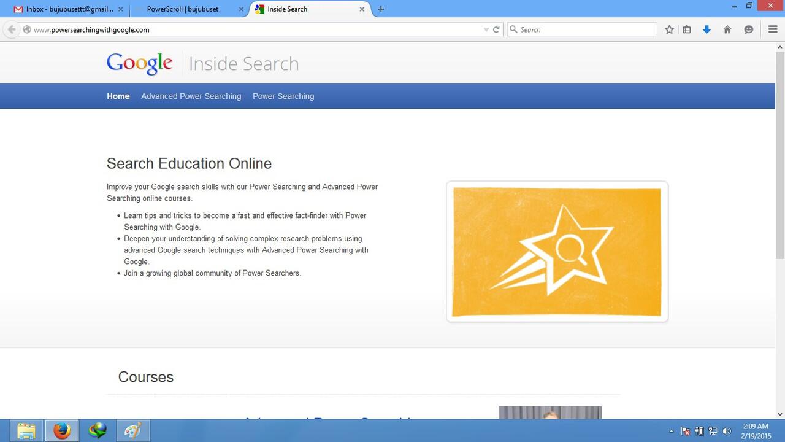The height and width of the screenshot is (442, 785).
Task: Bookmark this page with the star icon
Action: point(669,29)
